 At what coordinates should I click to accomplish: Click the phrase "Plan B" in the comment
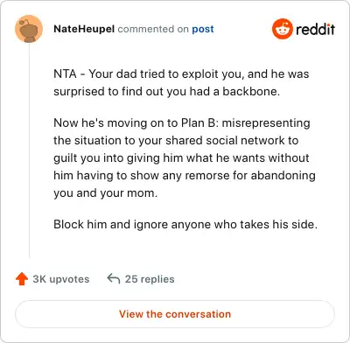[199, 122]
